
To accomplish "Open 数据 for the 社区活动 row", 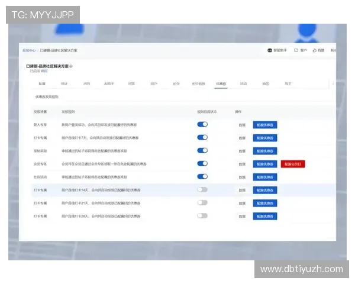I will coord(242,177).
